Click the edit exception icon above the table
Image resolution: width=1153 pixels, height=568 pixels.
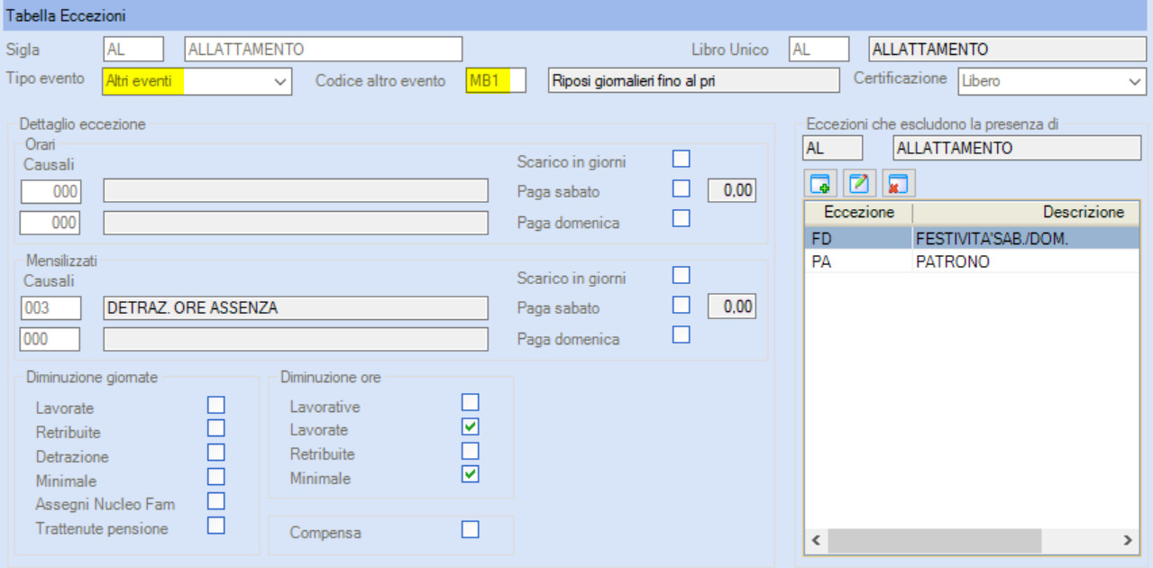pyautogui.click(x=859, y=183)
